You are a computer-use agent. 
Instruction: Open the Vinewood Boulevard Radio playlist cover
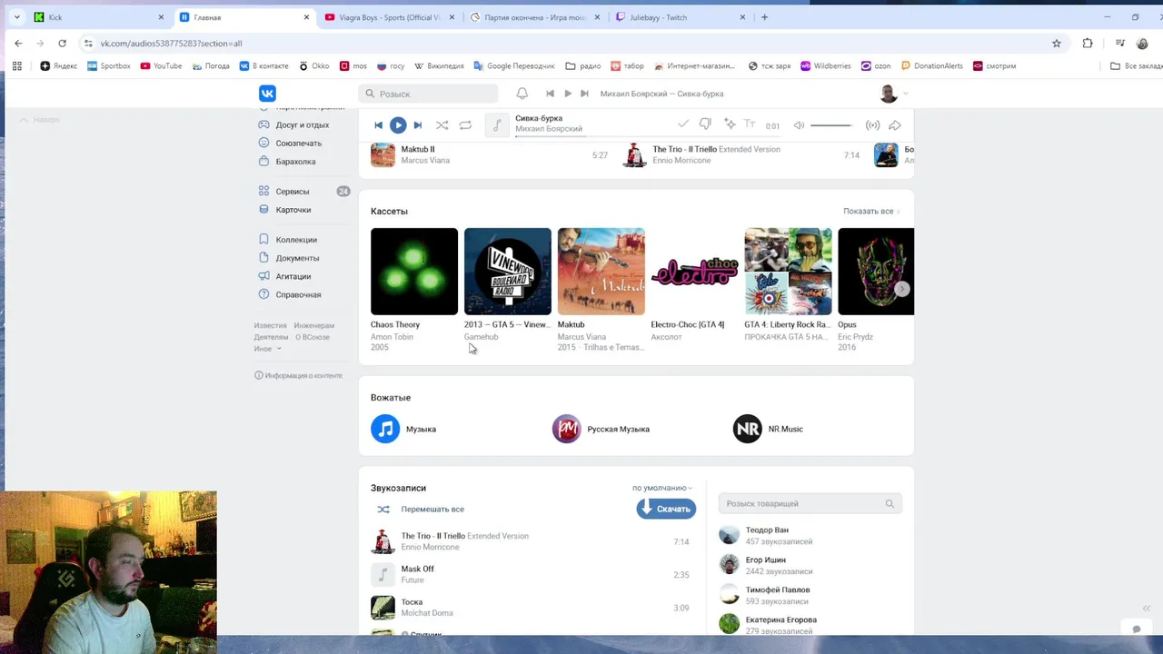(508, 272)
